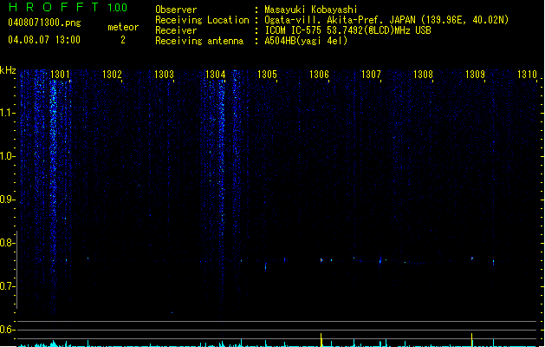
Task: Click the 1.1 kHz axis label
Action: [x=7, y=113]
